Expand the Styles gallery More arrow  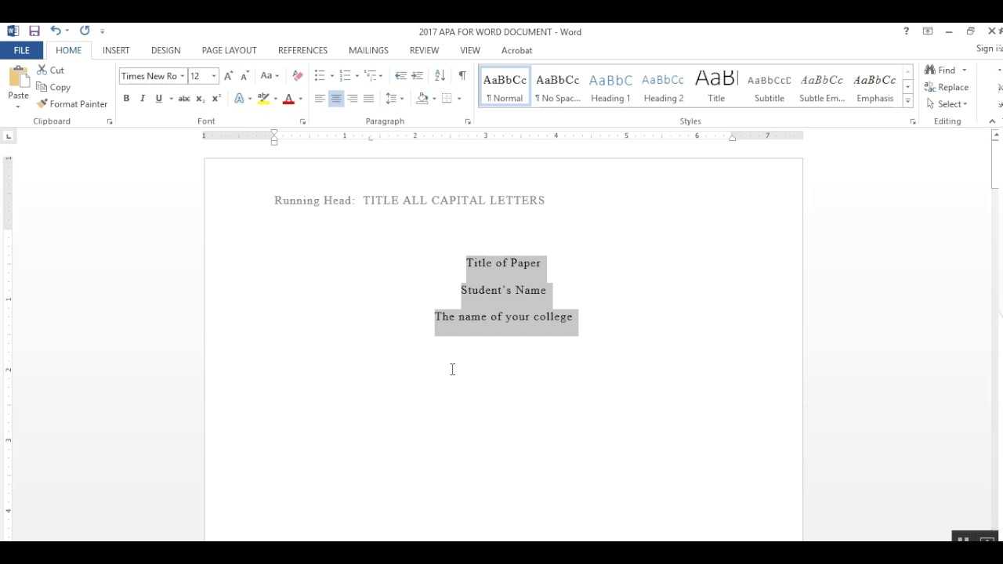908,101
